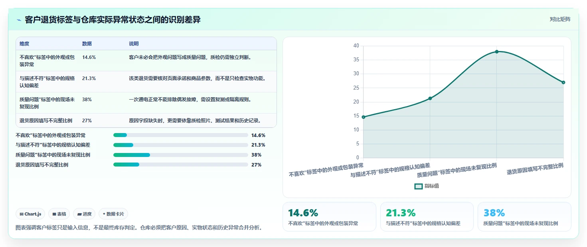Viewport: 587px width, 247px height.
Task: Click the 21.3% table cell
Action: 89,78
